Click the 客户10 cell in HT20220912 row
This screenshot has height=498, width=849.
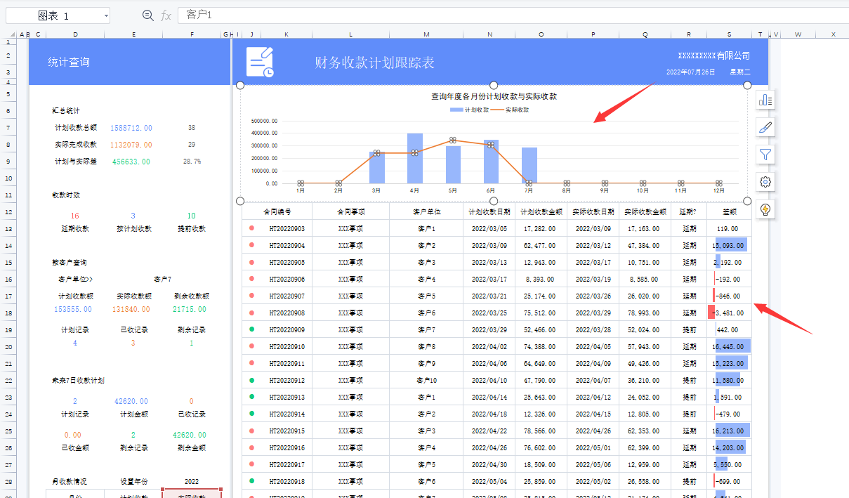(x=427, y=381)
